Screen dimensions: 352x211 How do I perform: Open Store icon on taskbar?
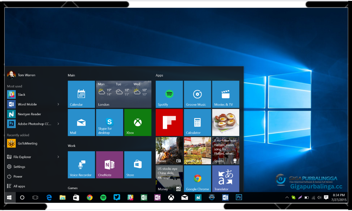[76, 198]
